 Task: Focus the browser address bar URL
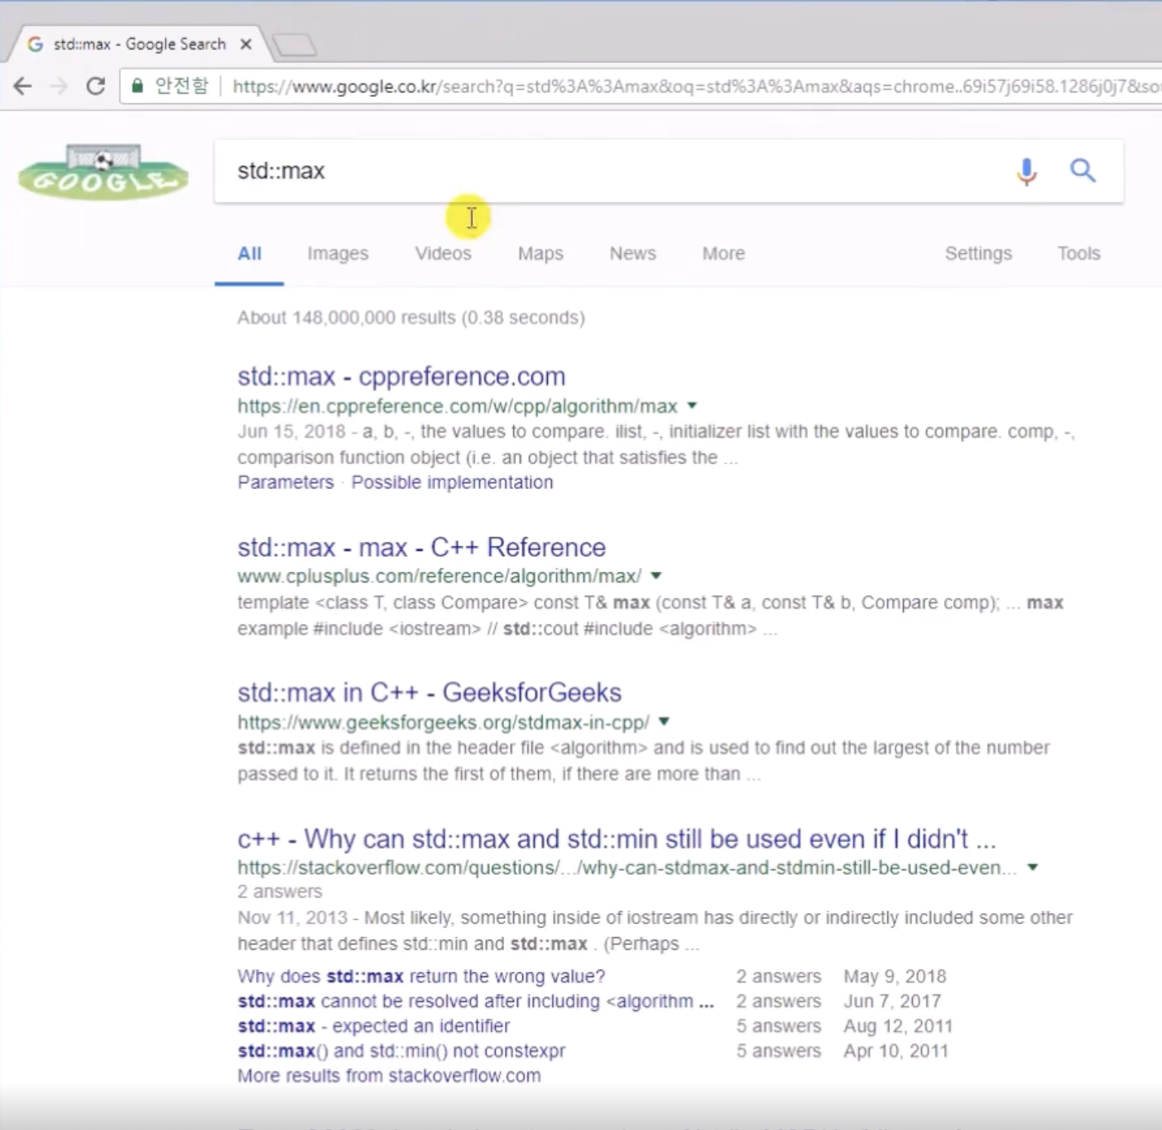coord(695,86)
